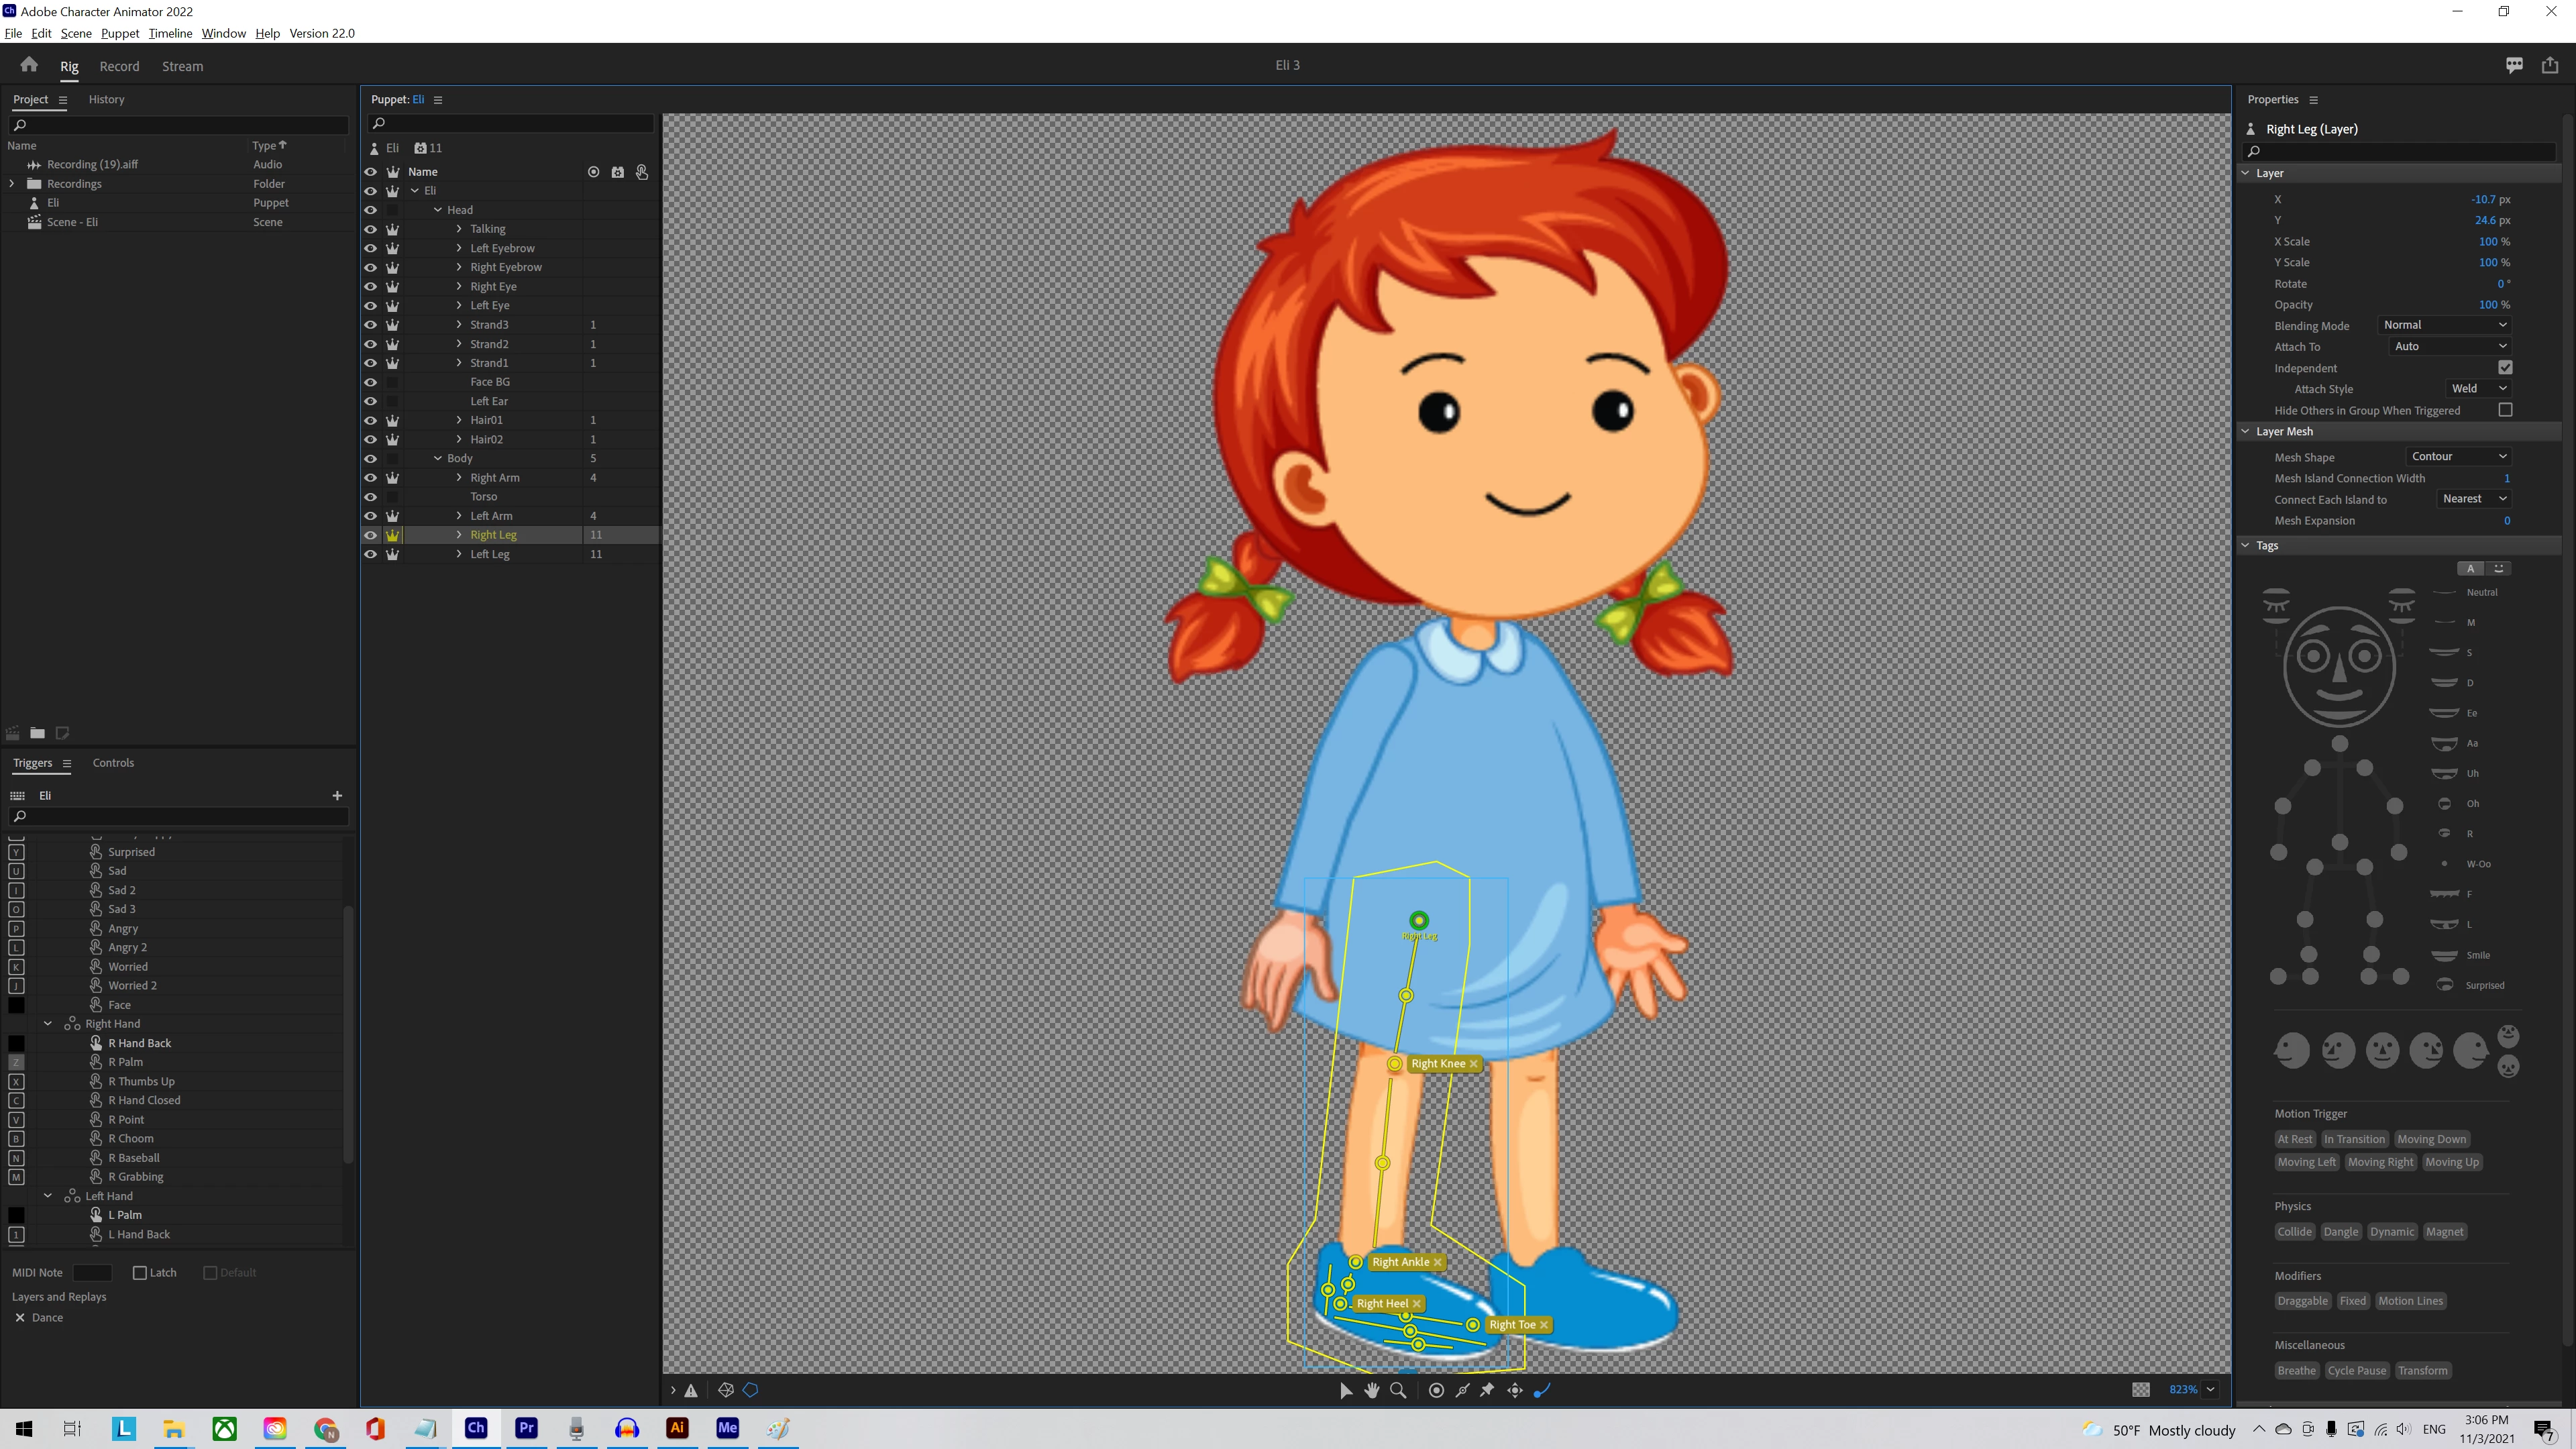Select the arrow Selection tool
Image resolution: width=2576 pixels, height=1449 pixels.
[1346, 1390]
